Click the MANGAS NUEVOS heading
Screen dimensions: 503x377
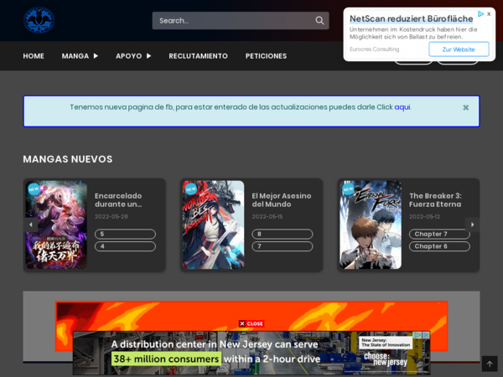[x=68, y=159]
